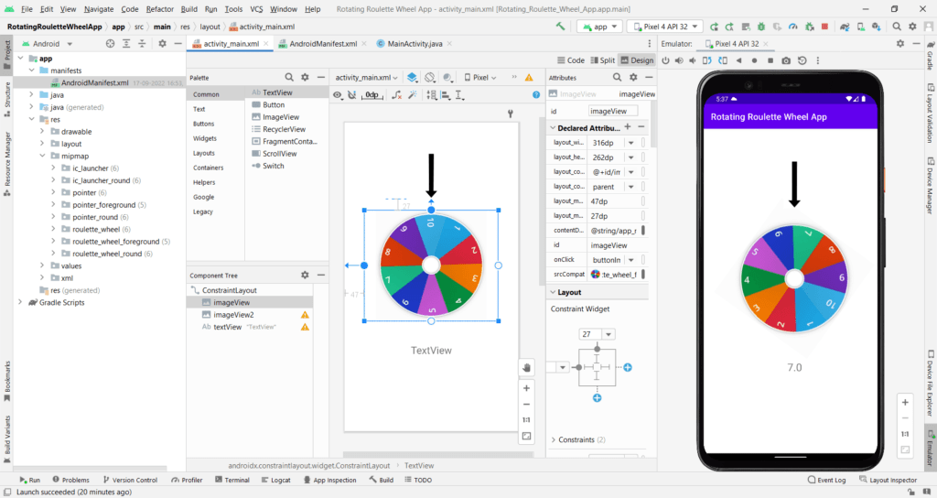Open component tree settings gear

pos(305,275)
